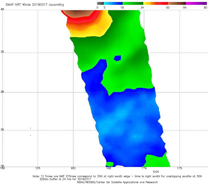Pick the red segment of the color bar
Viewport: 210px width, 184px height.
tap(163, 3)
